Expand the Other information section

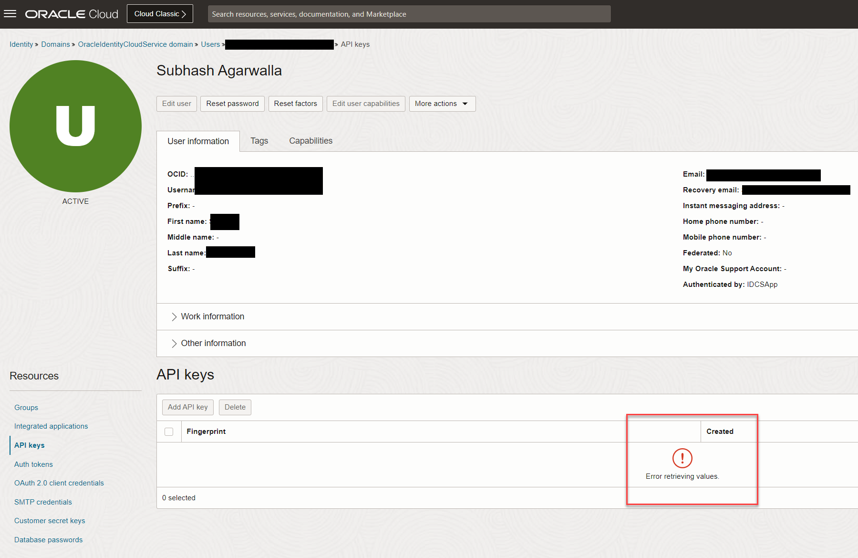pyautogui.click(x=213, y=343)
